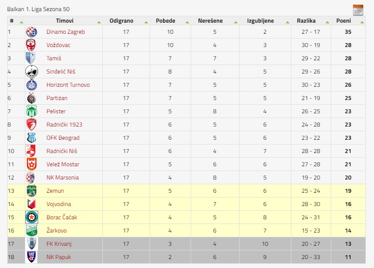374x268 pixels.
Task: Click the NK Papuk club crest
Action: coord(31,257)
